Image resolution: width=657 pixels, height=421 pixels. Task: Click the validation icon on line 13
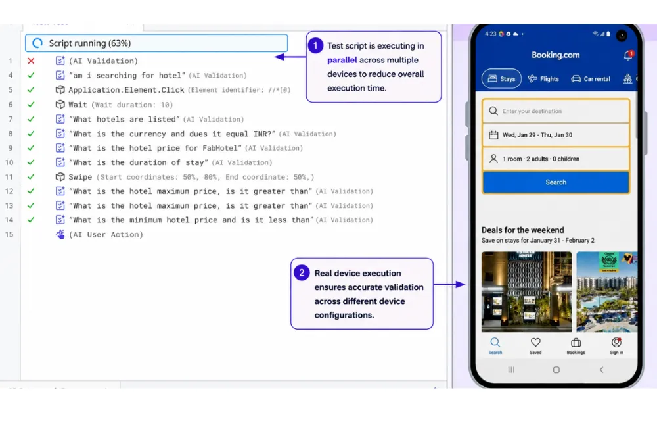60,205
